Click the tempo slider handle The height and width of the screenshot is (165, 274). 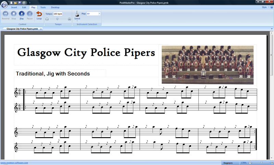coord(57,19)
